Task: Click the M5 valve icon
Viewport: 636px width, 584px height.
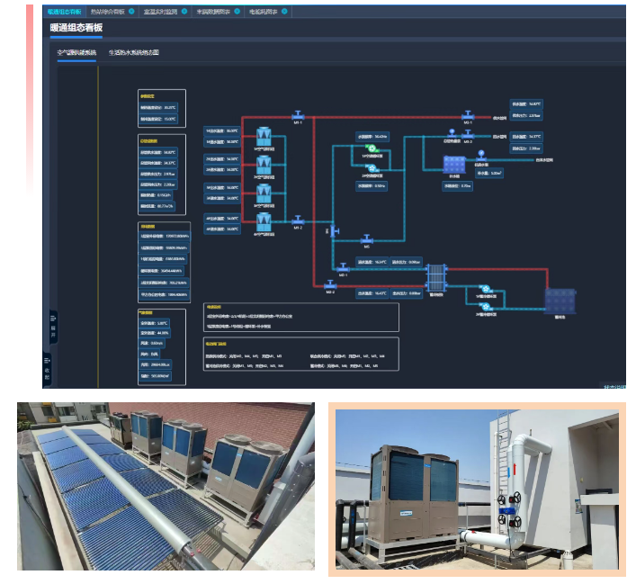Action: 367,239
